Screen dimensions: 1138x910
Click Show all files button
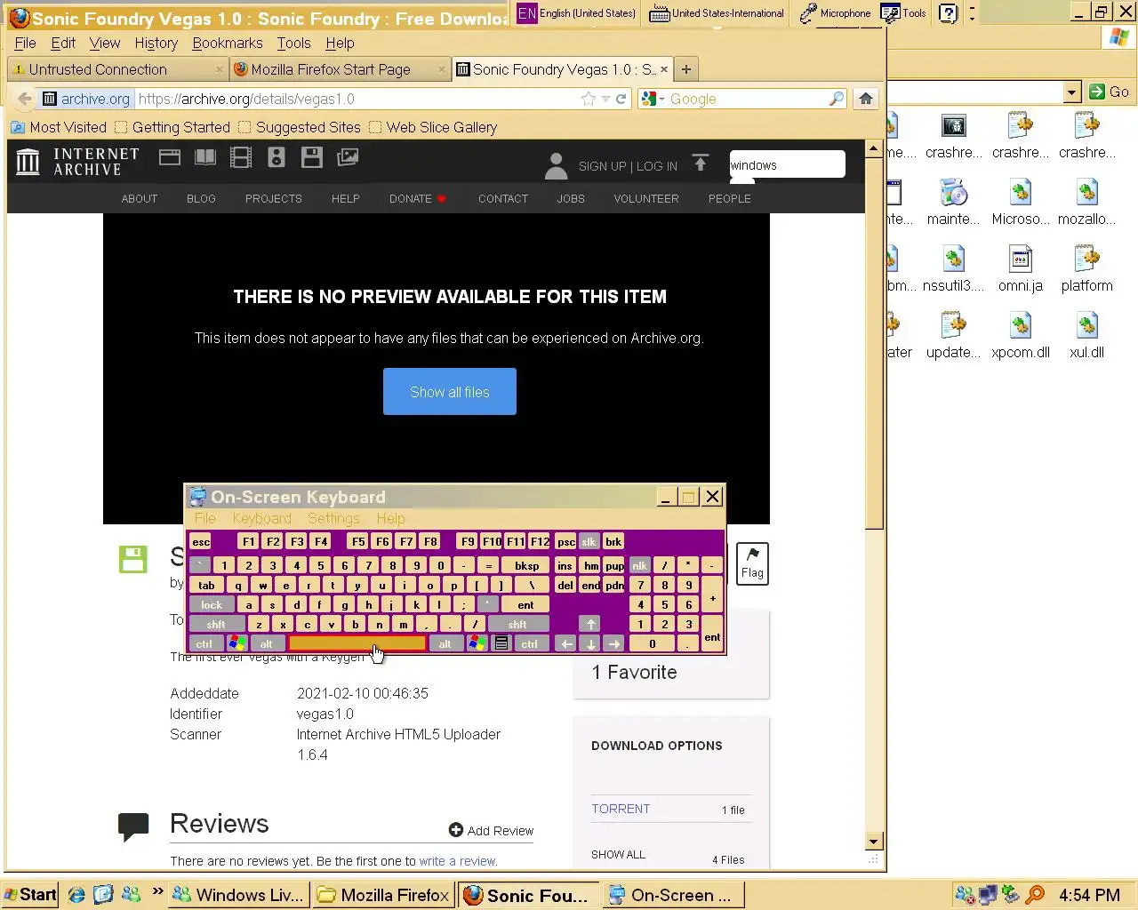[x=450, y=392]
